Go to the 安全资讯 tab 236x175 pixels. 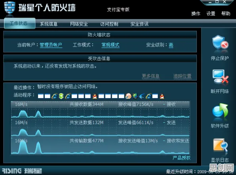pyautogui.click(x=139, y=24)
